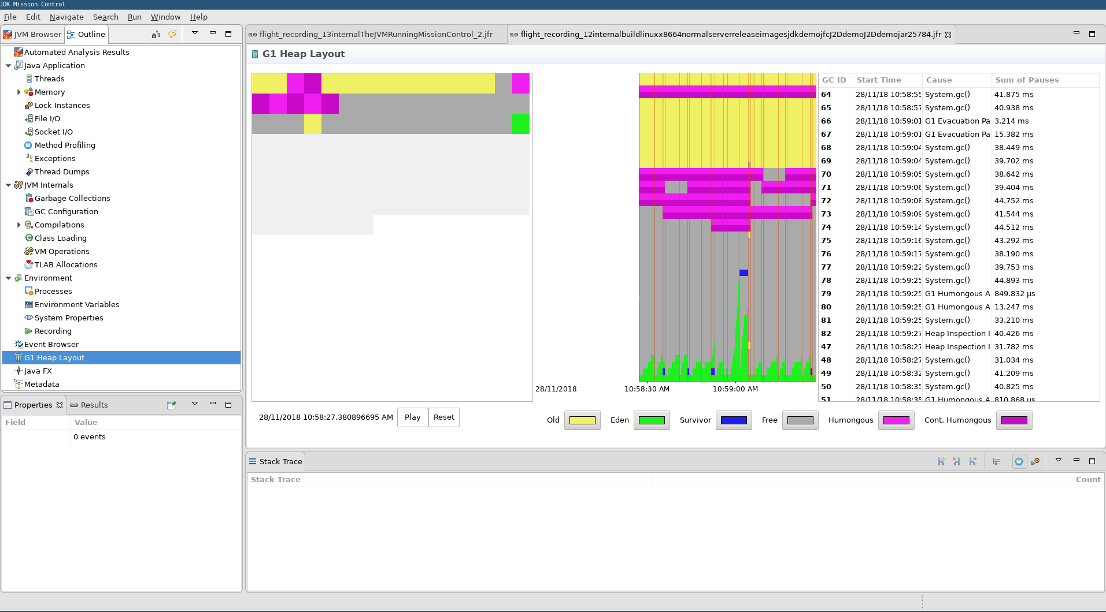Click the Lock Instances icon
Viewport: 1106px width, 612px height.
click(29, 105)
